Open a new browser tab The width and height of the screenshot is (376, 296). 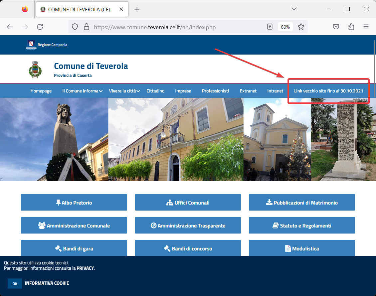tap(137, 9)
